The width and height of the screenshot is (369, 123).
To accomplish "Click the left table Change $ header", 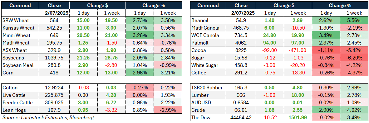I will tap(97, 5).
